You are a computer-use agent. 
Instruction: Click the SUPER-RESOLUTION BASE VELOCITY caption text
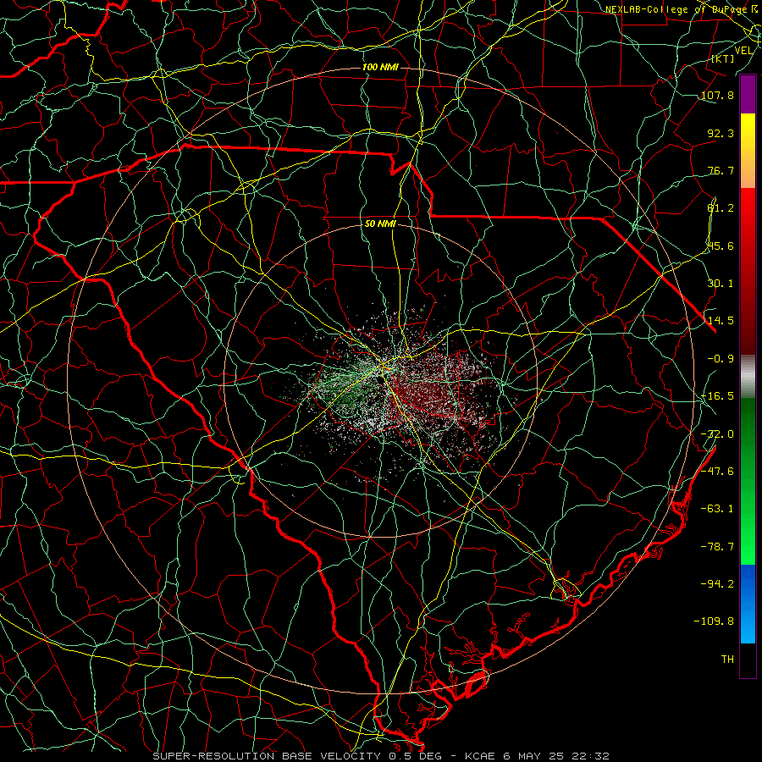click(x=267, y=756)
